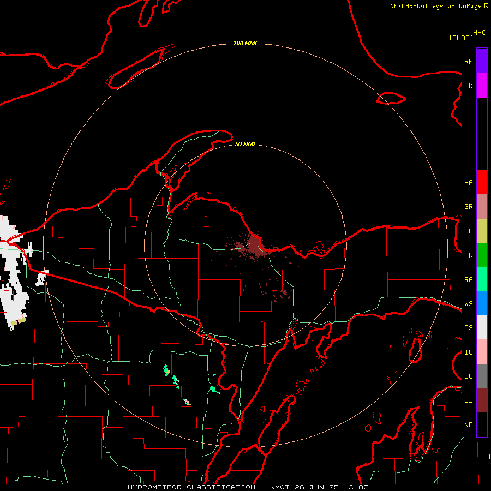Click the HHC product code label
The width and height of the screenshot is (491, 491).
coord(480,33)
